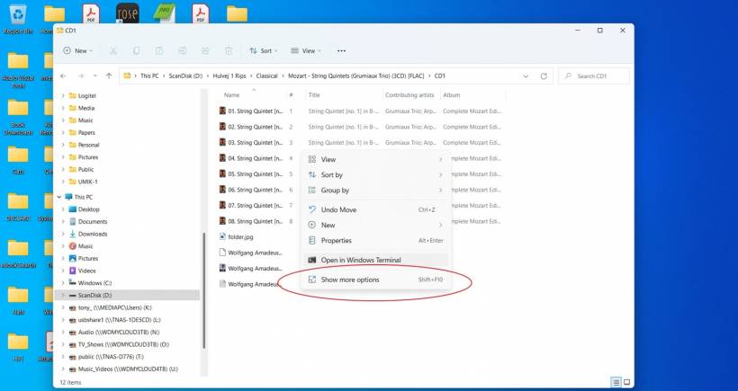Click the Up one level arrow
Screen dimensions: 738x391
pyautogui.click(x=109, y=76)
